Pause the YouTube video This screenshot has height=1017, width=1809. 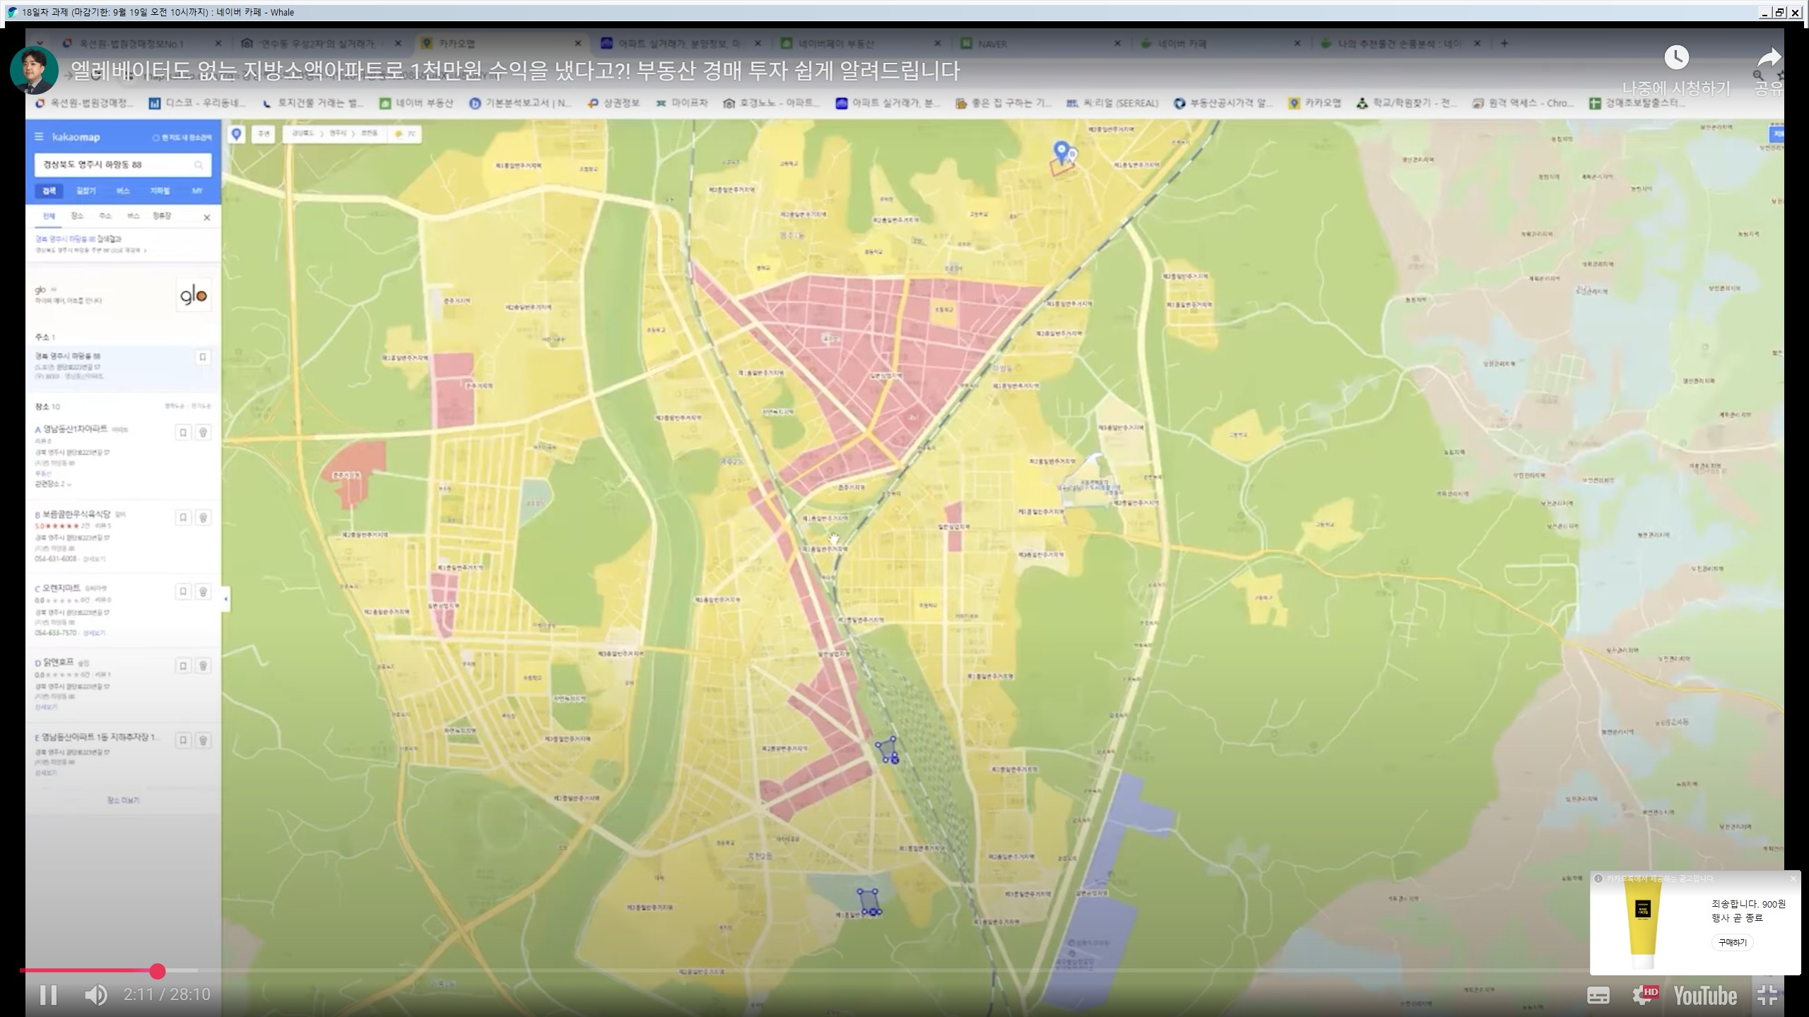[x=48, y=995]
